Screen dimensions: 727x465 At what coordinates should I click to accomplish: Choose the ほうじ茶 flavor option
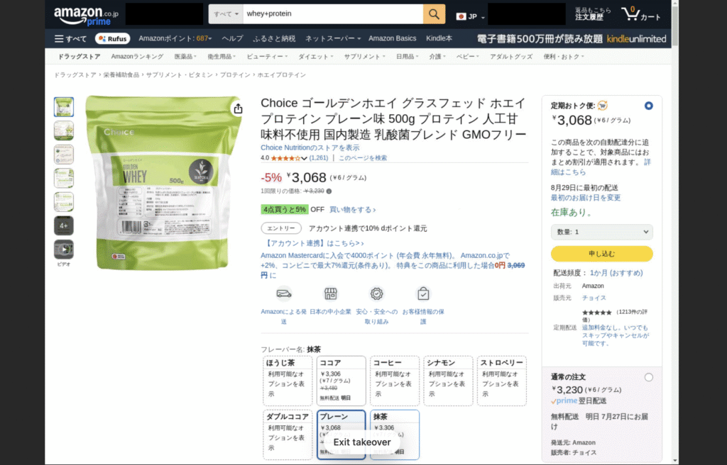pos(288,381)
